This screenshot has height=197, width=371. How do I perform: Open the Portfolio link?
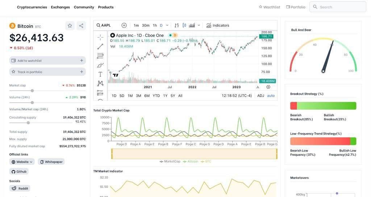coord(296,7)
